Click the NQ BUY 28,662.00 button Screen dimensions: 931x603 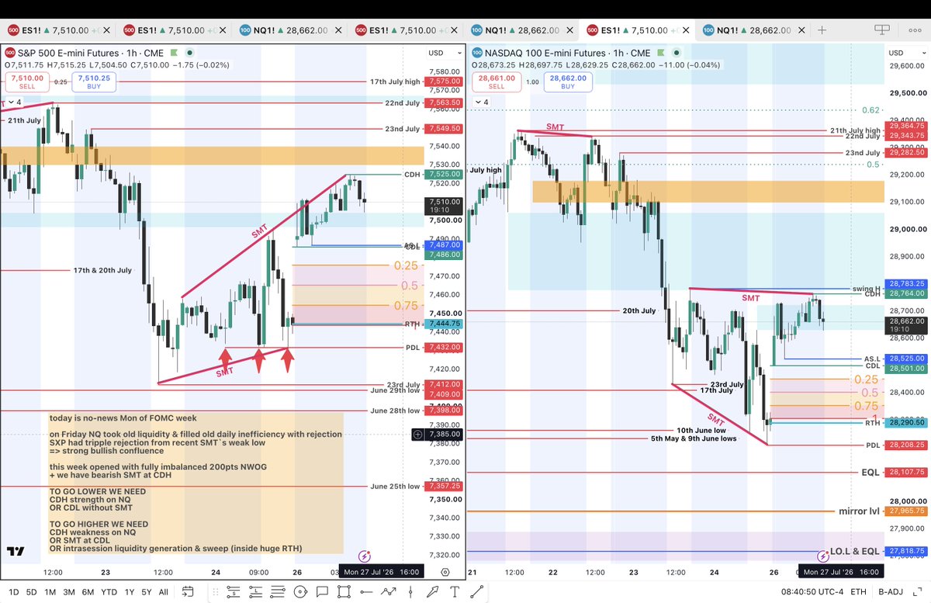tap(568, 81)
